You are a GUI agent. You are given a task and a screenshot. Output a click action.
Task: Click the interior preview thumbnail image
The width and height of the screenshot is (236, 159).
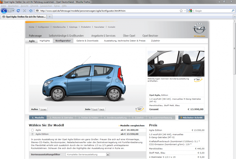tap(176, 64)
